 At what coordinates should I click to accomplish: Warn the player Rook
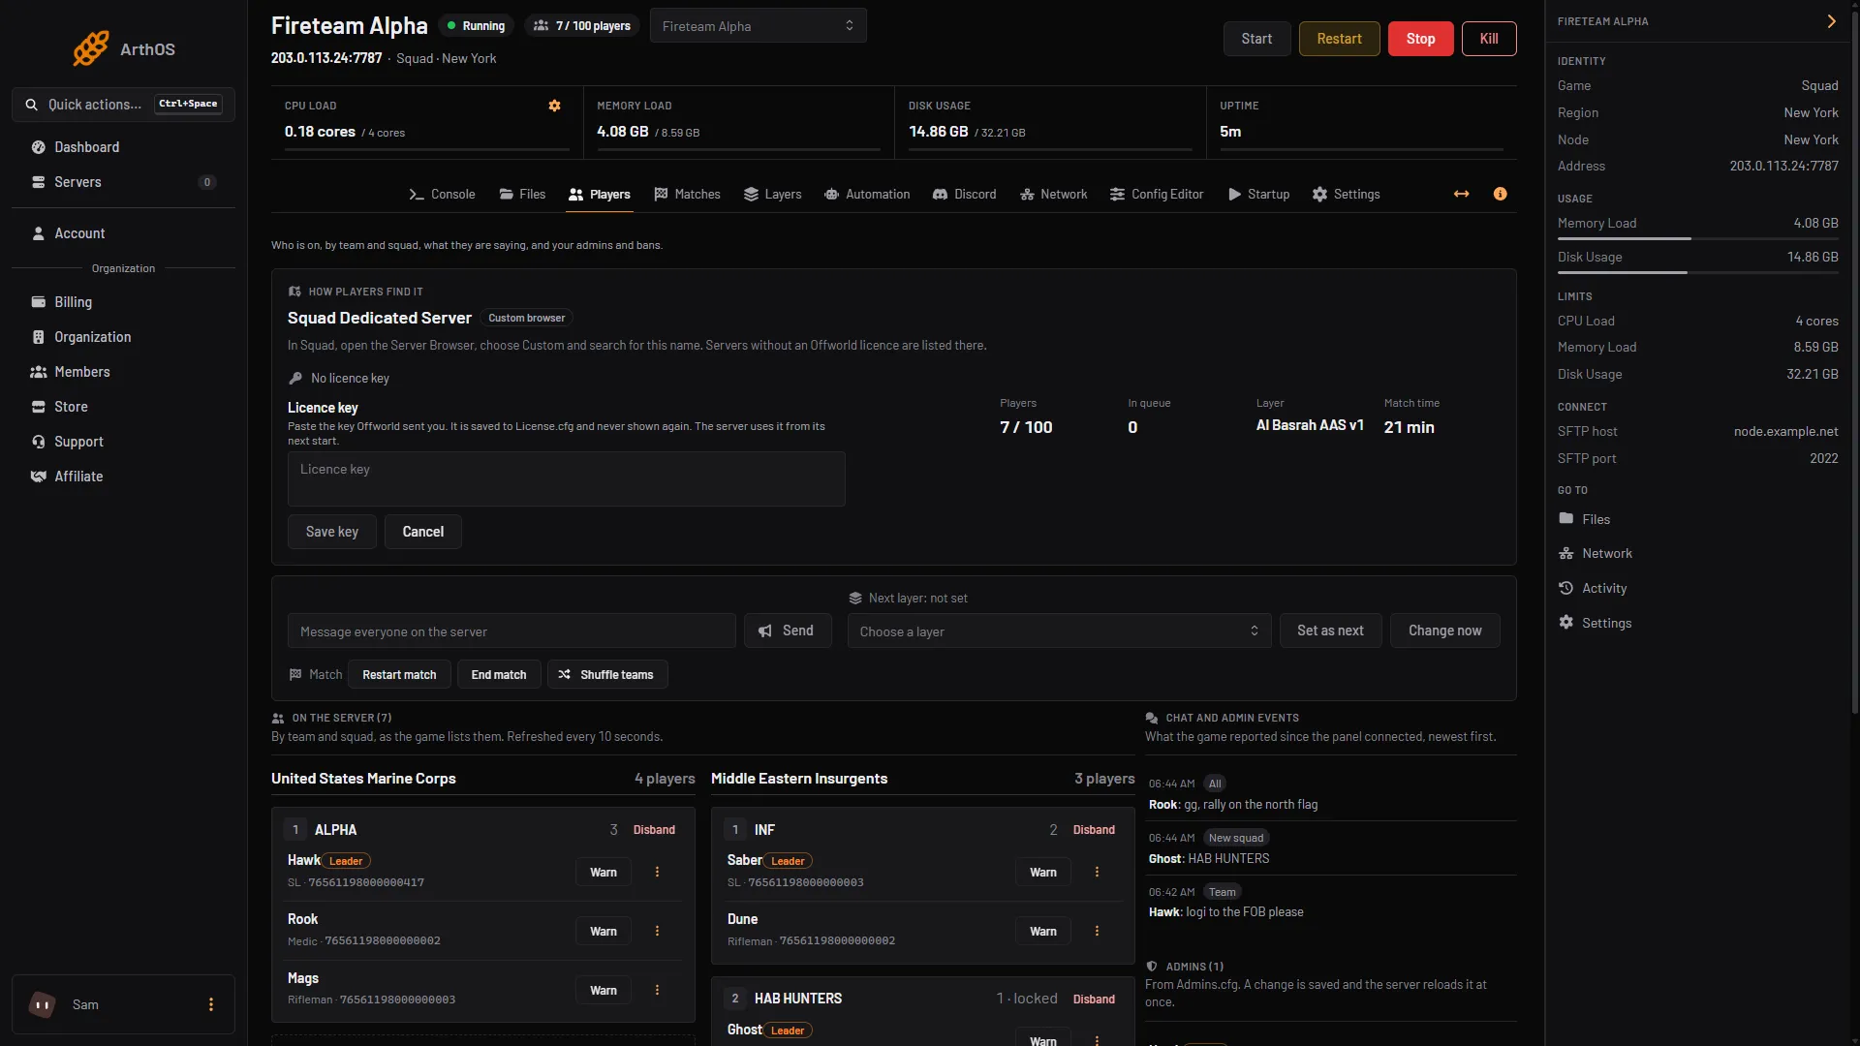(604, 931)
